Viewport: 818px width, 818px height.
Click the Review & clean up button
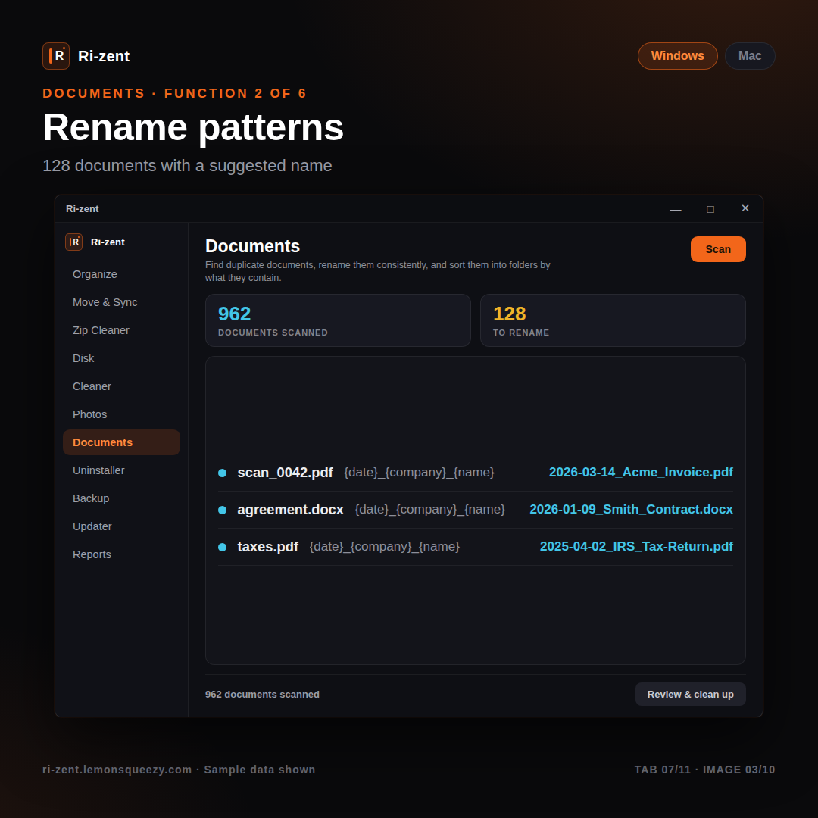(x=690, y=695)
